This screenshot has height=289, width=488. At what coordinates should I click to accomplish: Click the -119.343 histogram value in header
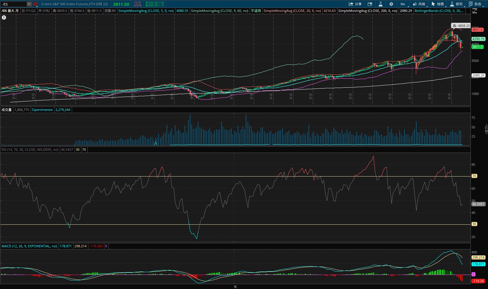click(96, 246)
